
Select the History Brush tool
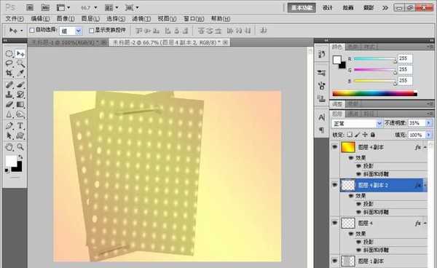(x=20, y=95)
